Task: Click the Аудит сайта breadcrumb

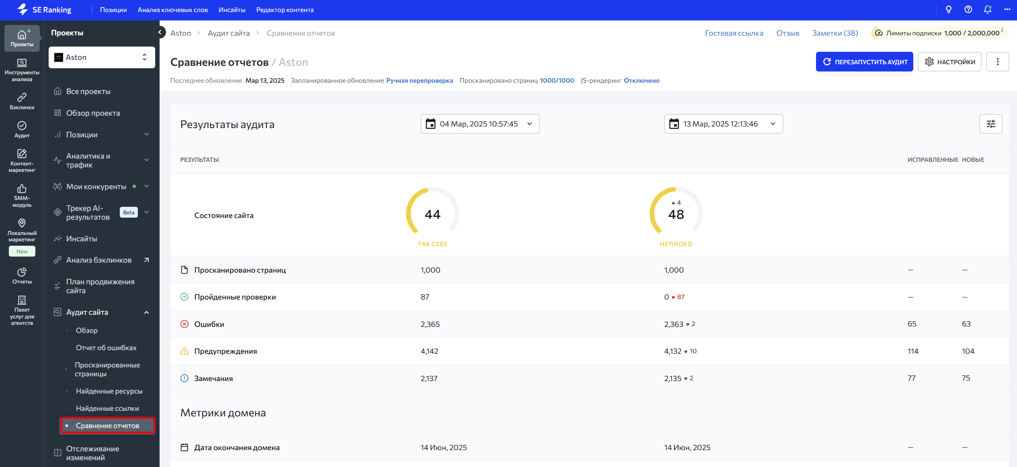Action: (229, 33)
